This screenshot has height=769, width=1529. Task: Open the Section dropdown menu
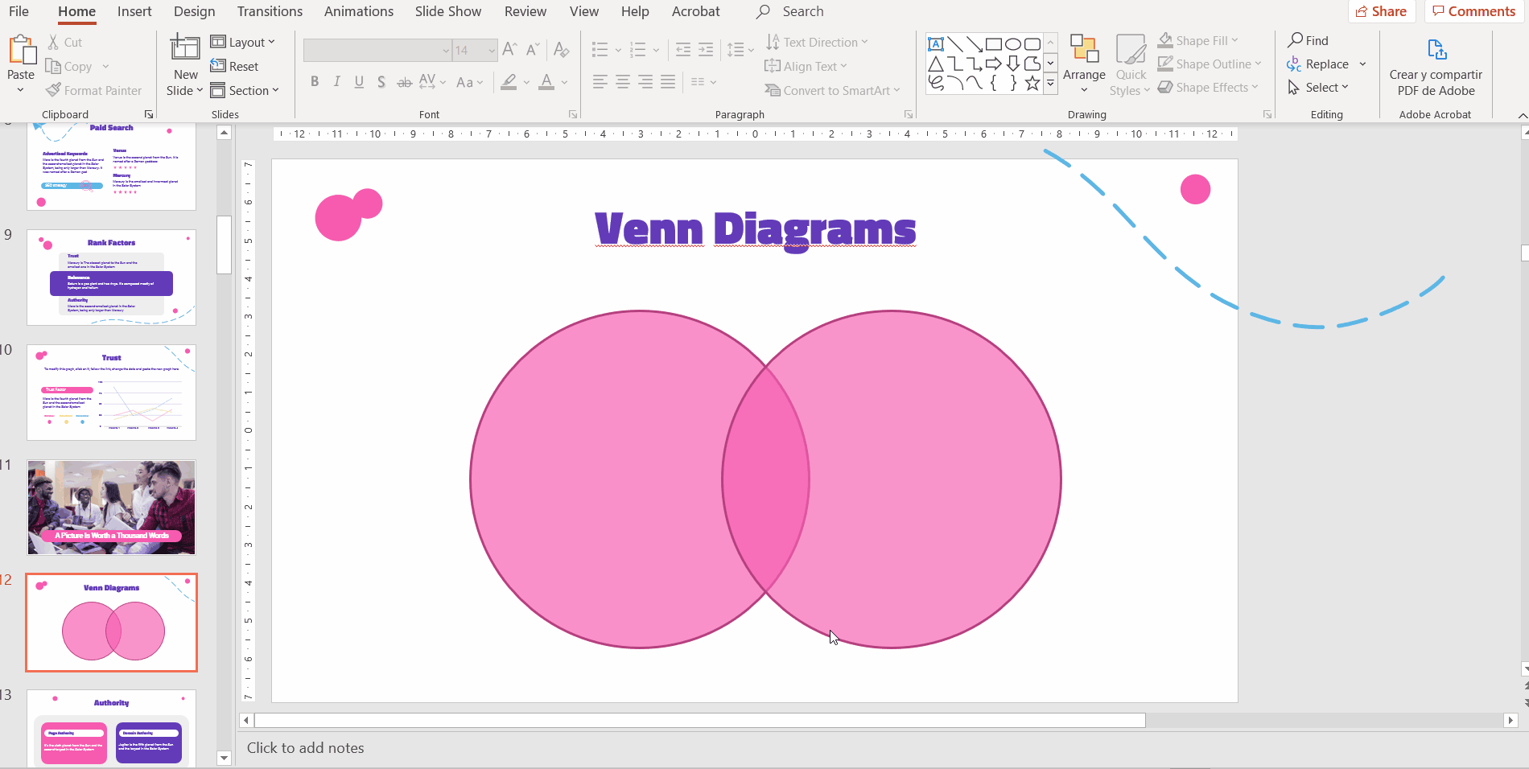(x=245, y=91)
